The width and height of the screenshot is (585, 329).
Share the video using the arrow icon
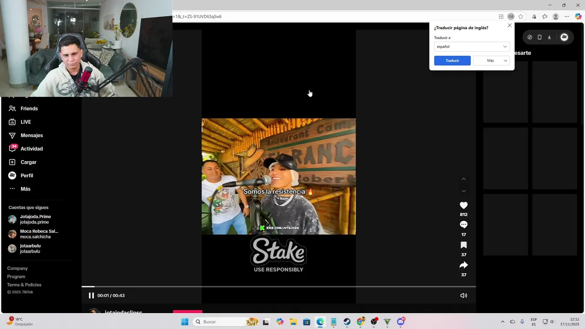pos(463,265)
